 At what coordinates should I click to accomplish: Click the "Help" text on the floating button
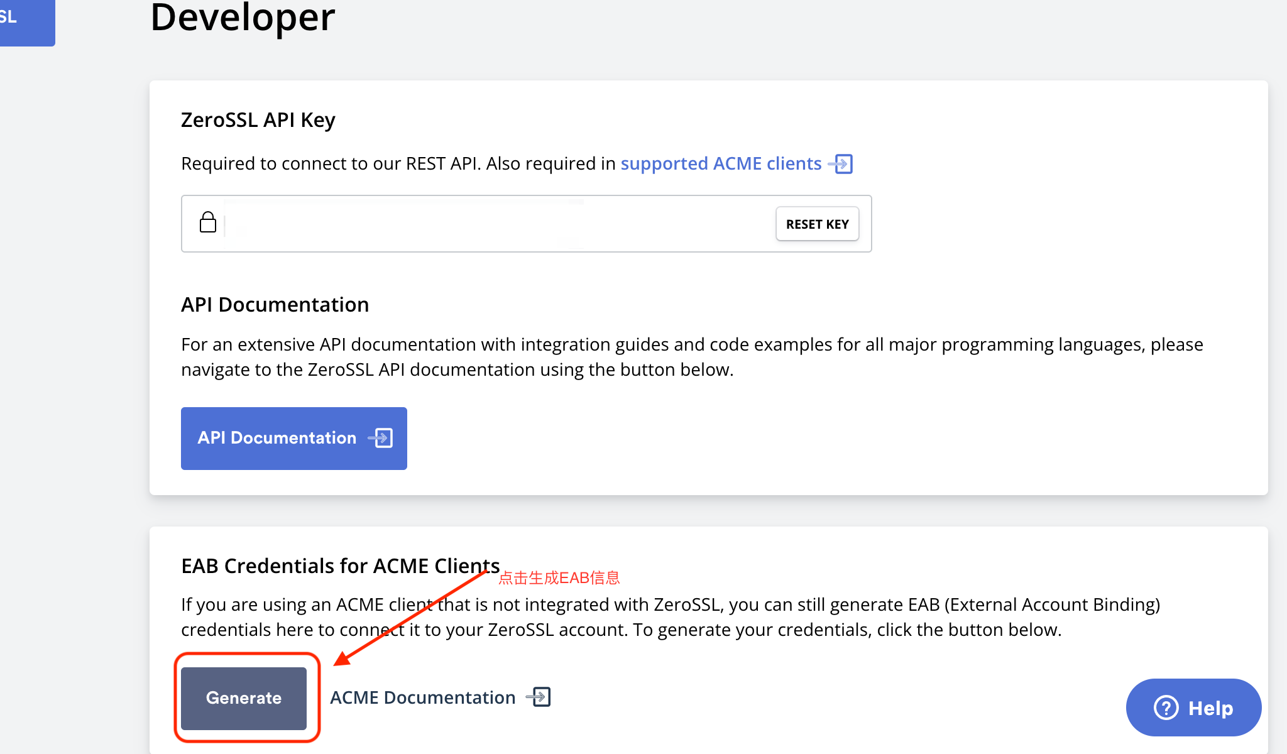[1210, 708]
